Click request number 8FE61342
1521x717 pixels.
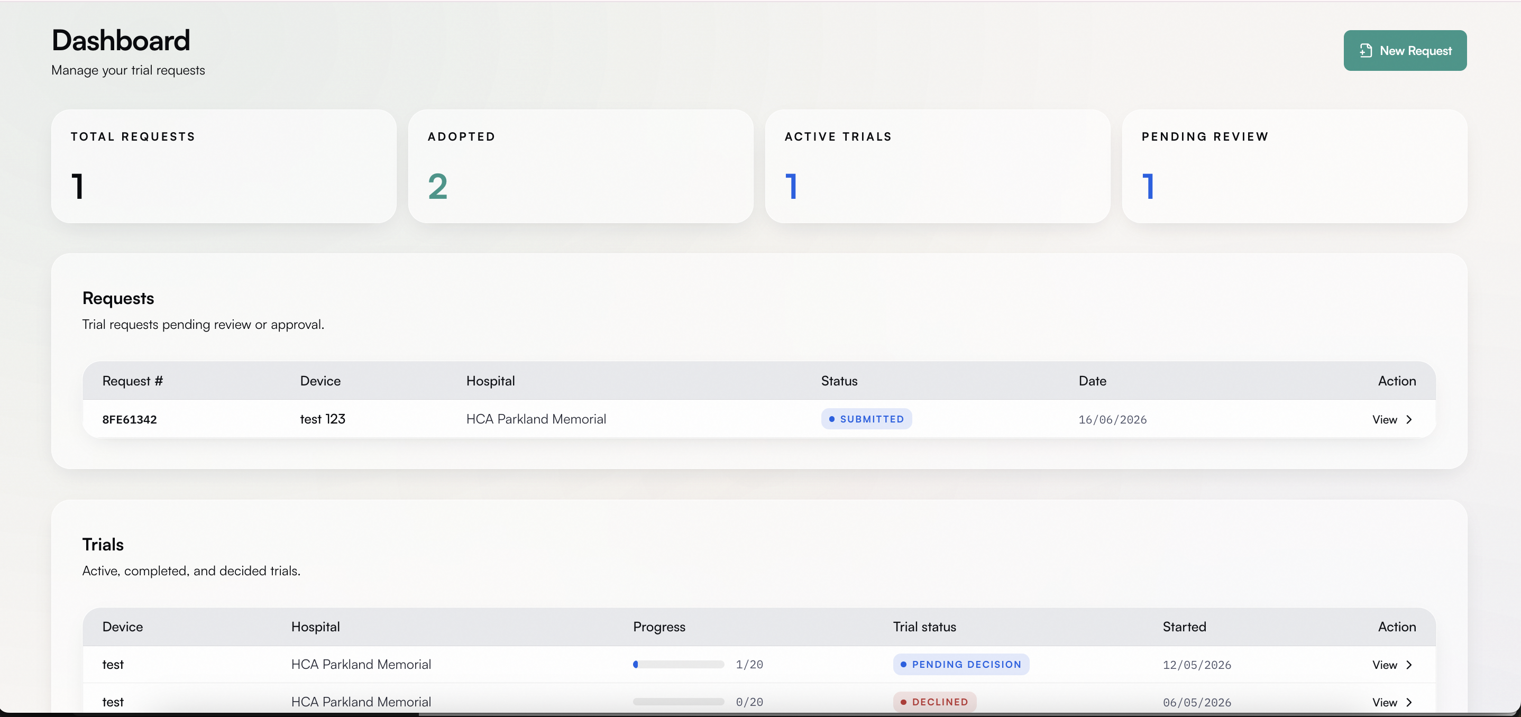pos(130,420)
